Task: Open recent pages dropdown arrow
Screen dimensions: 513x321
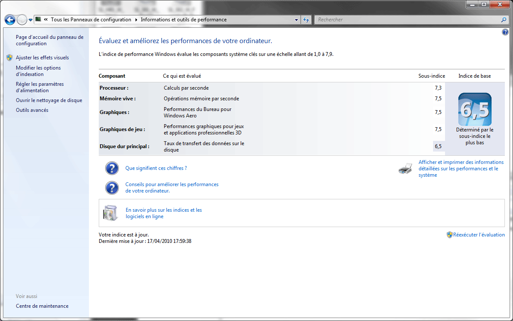Action: click(31, 20)
